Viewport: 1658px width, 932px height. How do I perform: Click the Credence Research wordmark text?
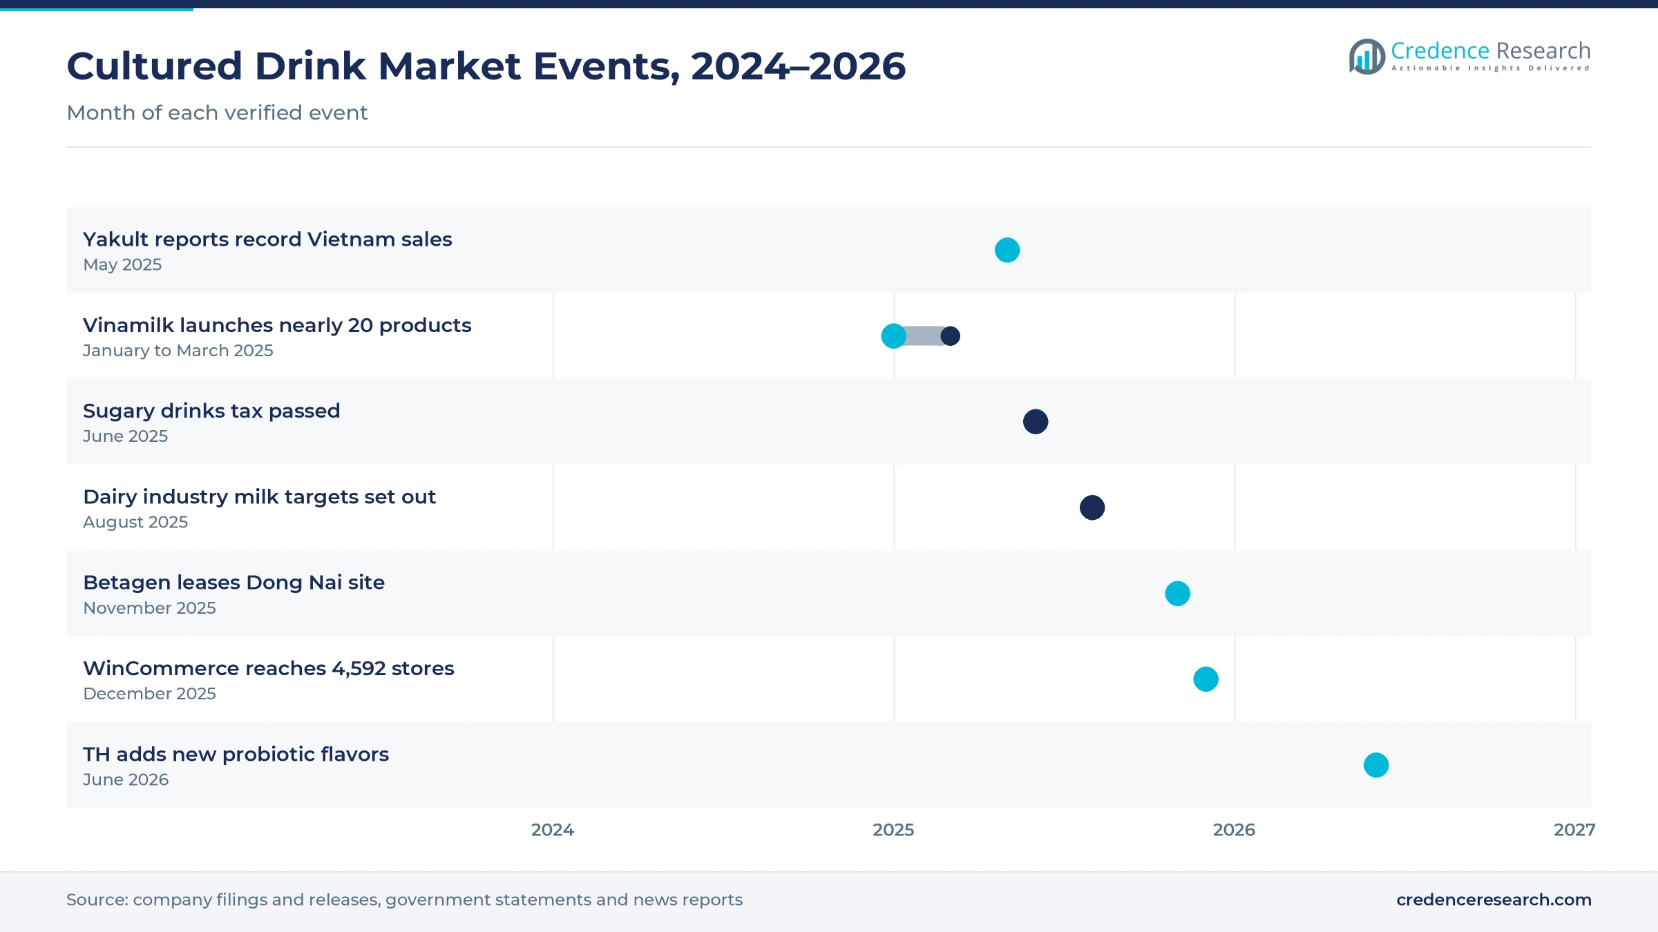coord(1491,50)
